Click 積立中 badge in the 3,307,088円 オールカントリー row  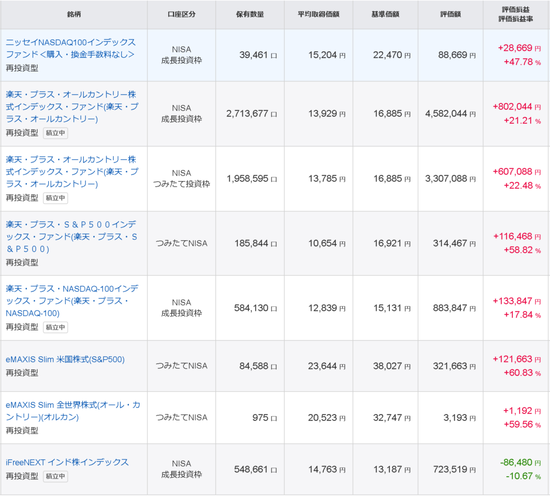point(56,198)
